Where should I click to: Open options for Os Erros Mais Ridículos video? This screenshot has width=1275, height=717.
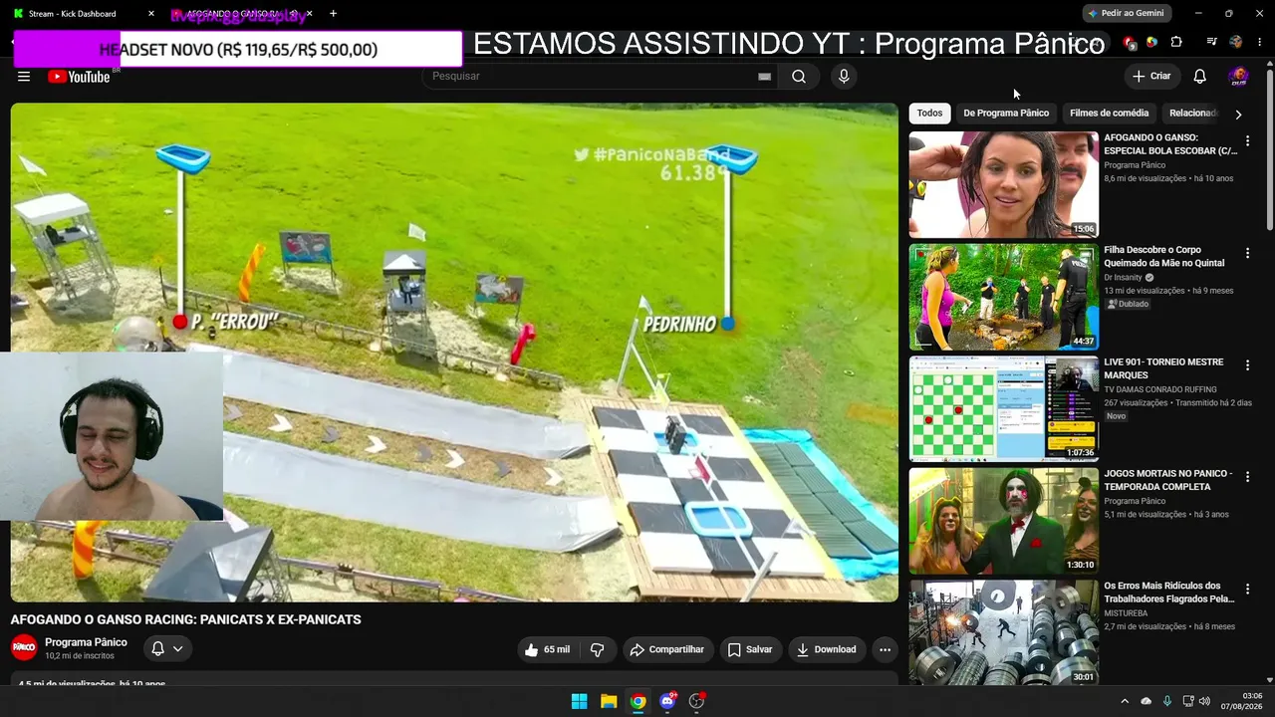pos(1247,590)
